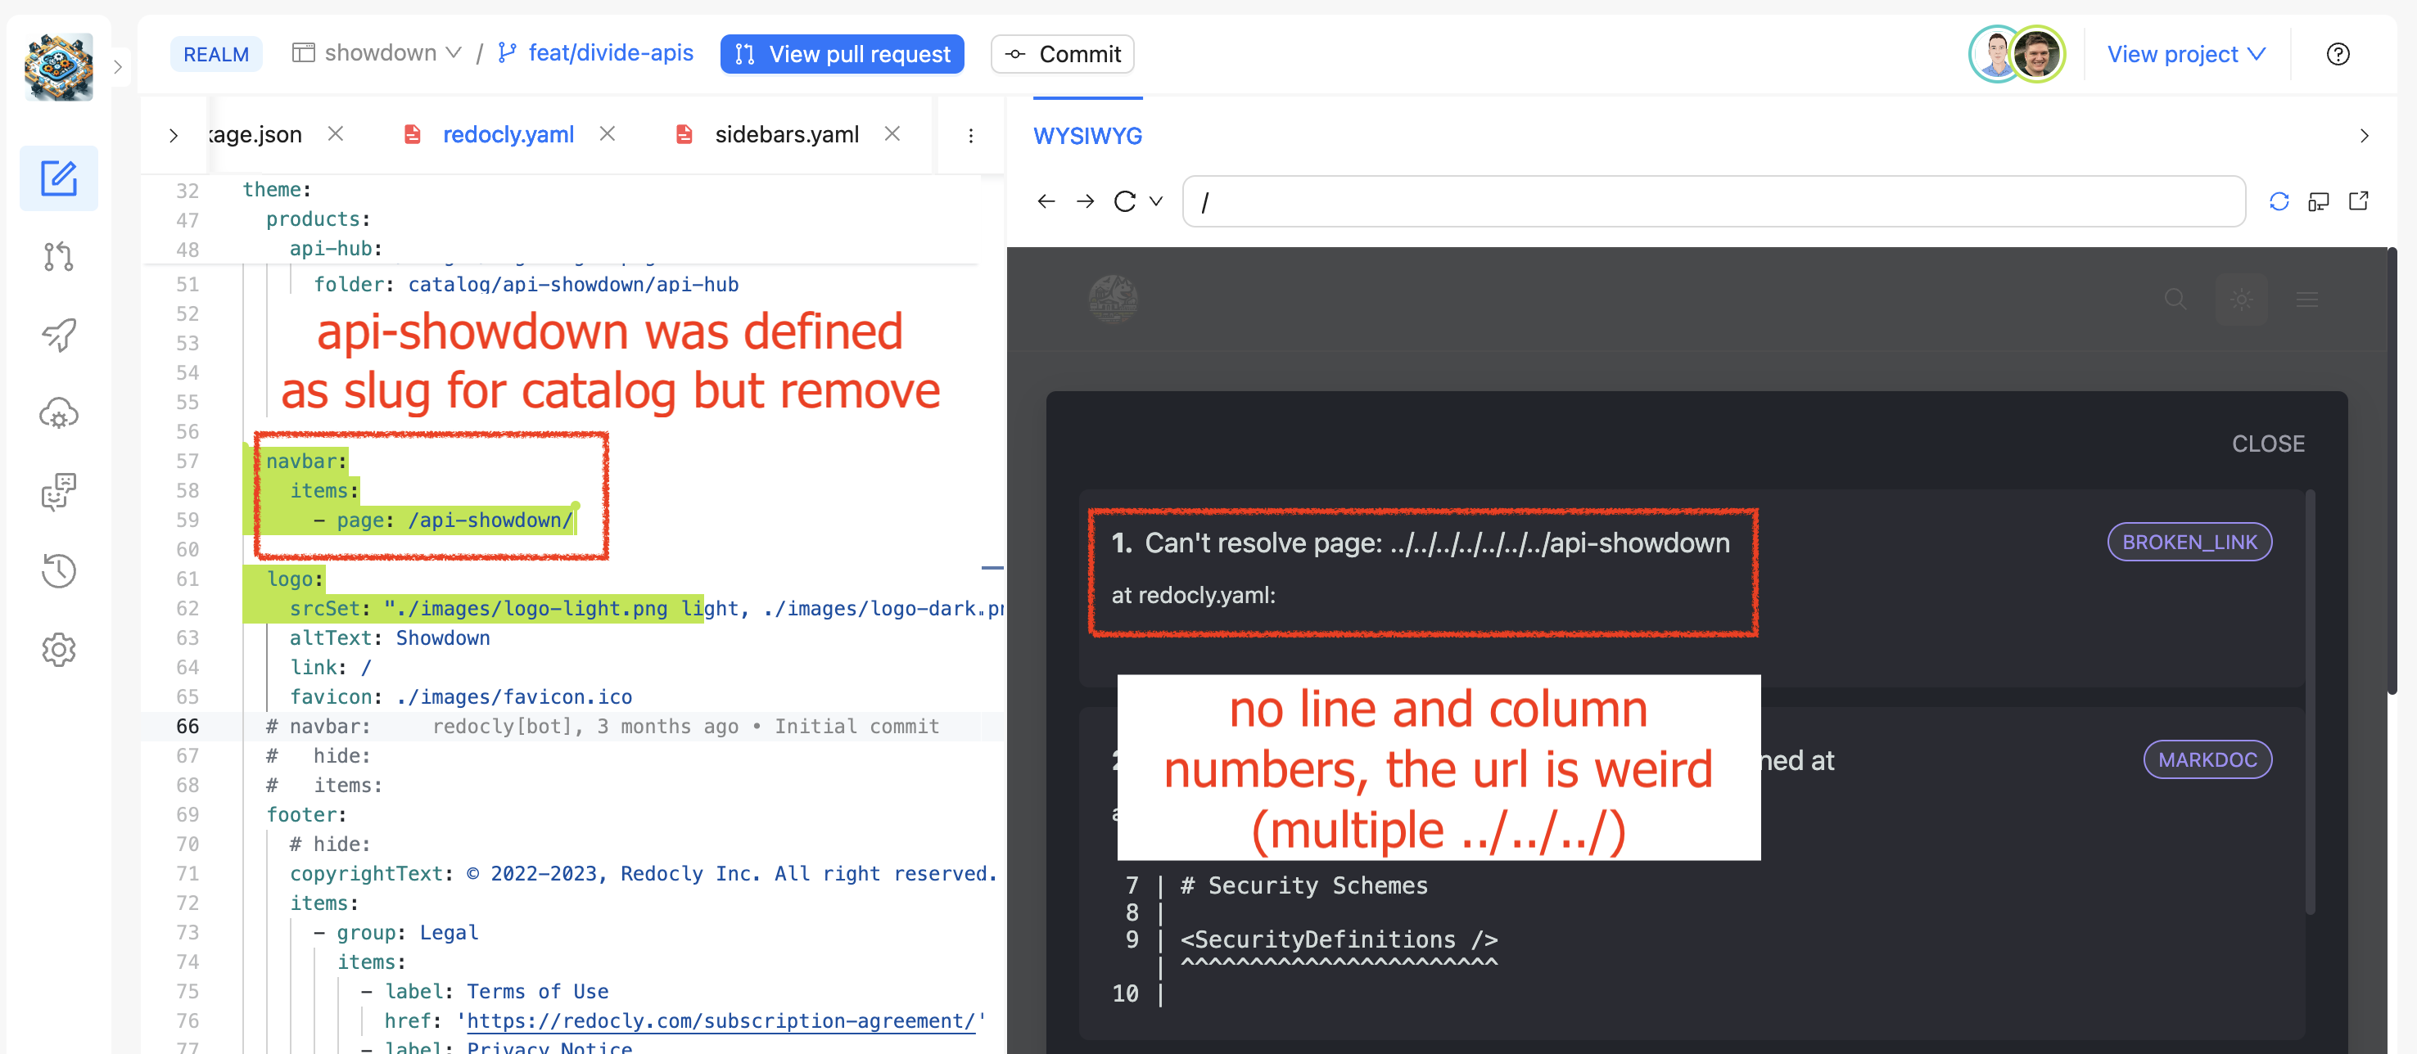Image resolution: width=2417 pixels, height=1054 pixels.
Task: Close the package.json tab
Action: [x=335, y=134]
